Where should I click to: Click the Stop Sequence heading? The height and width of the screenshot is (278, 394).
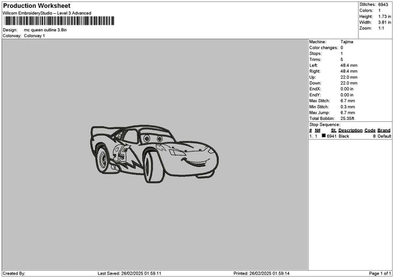coord(324,125)
